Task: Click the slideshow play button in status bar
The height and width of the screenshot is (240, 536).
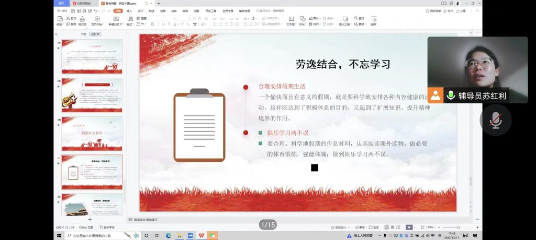Action: [409, 227]
